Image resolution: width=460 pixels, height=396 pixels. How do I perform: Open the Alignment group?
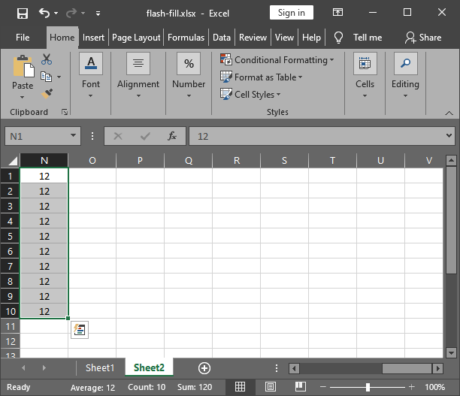tap(138, 76)
